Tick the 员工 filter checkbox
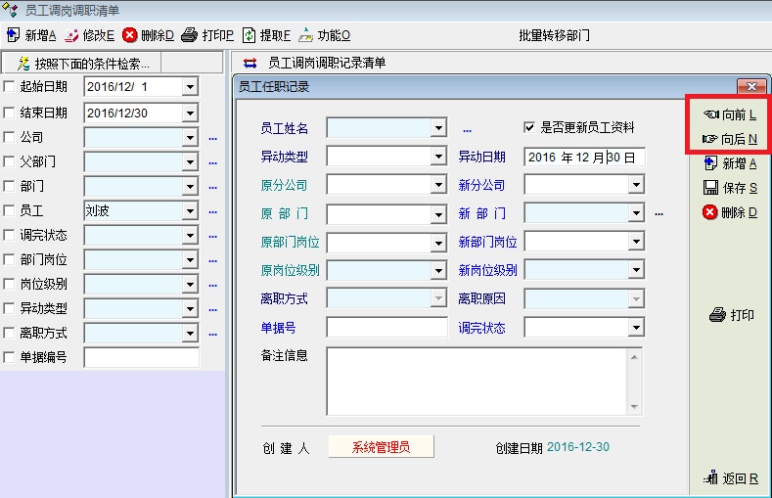Image resolution: width=772 pixels, height=498 pixels. pos(10,210)
